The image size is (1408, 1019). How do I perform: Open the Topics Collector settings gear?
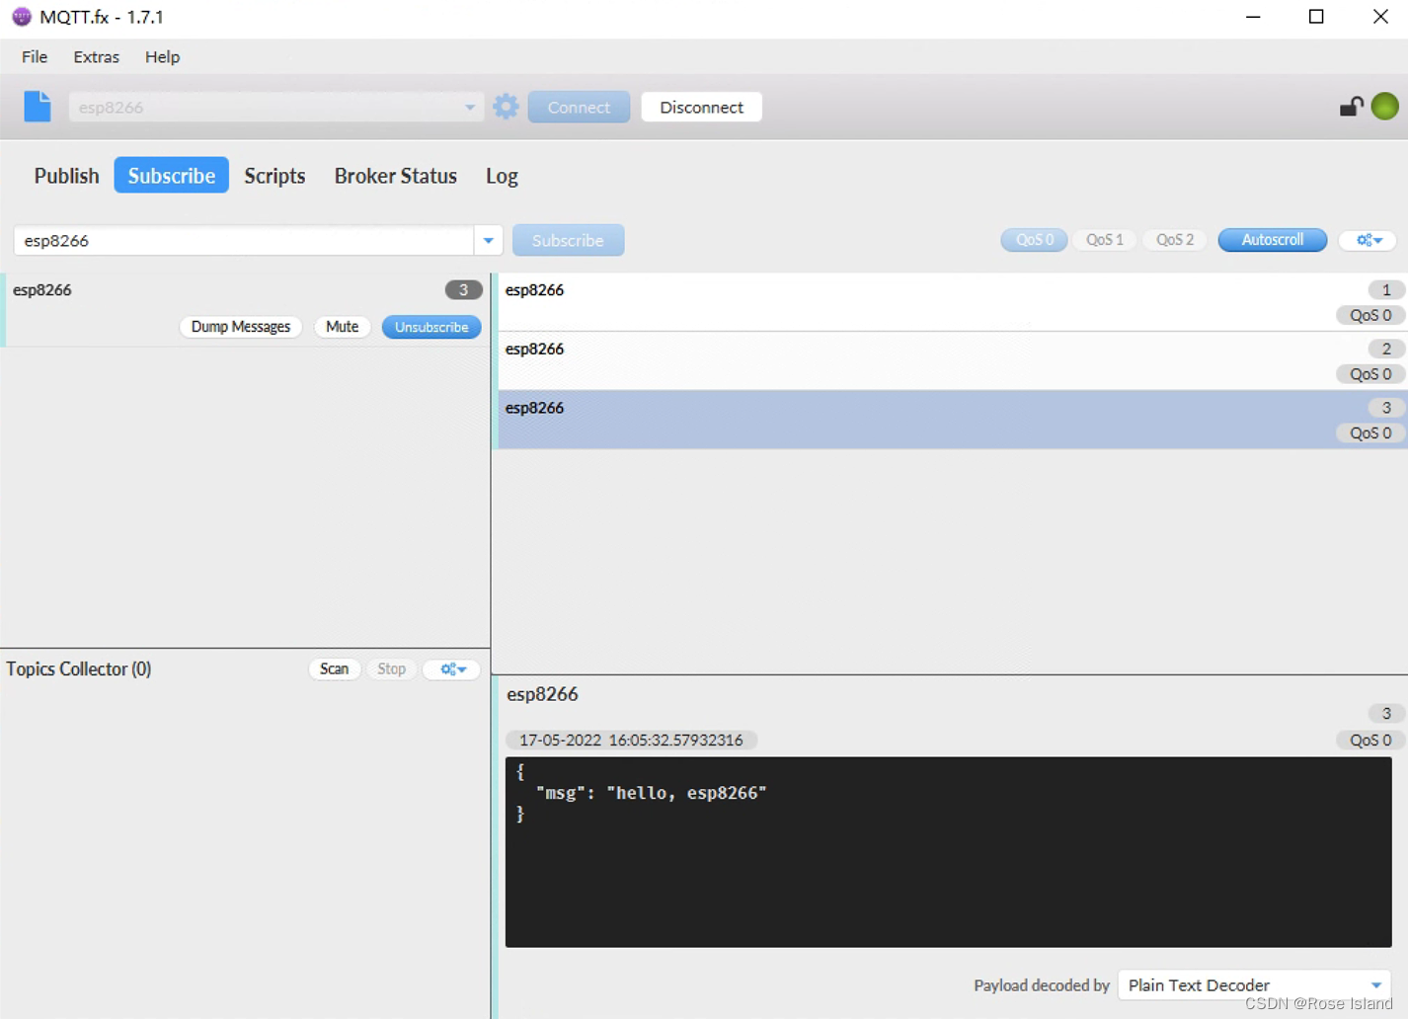(450, 668)
